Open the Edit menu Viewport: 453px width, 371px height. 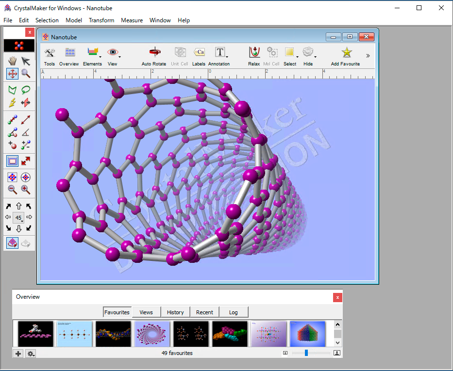(24, 20)
